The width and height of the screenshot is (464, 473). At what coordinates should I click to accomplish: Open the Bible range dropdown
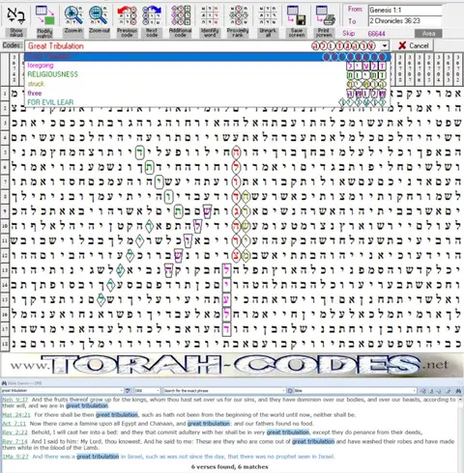click(x=415, y=391)
